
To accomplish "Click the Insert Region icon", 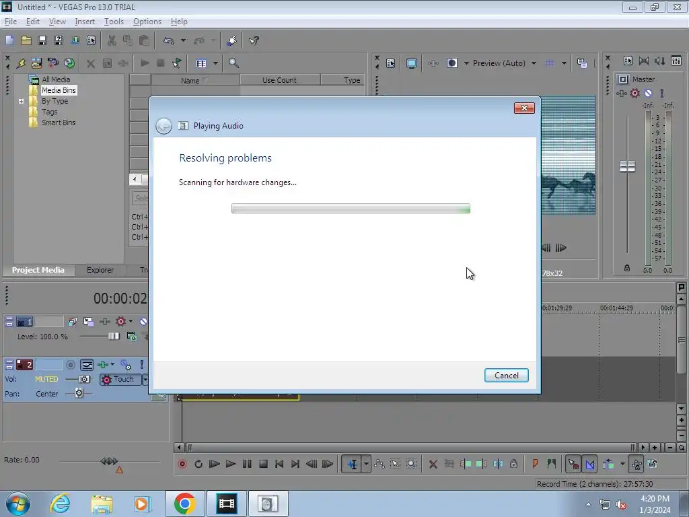I will point(552,464).
